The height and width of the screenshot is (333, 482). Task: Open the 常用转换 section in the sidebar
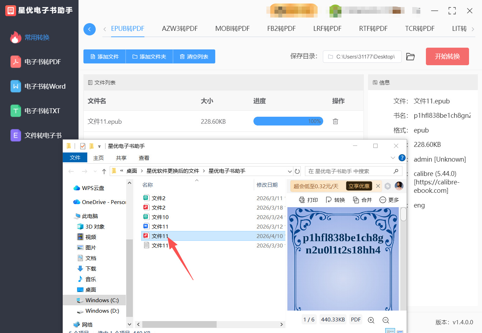click(30, 38)
